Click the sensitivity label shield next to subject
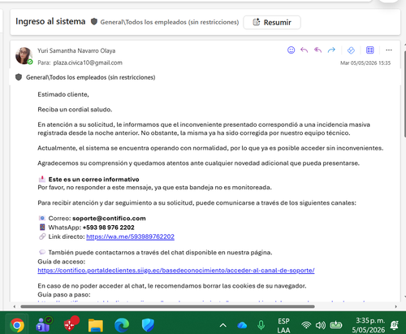Screen dimensions: 406x334 [94, 22]
